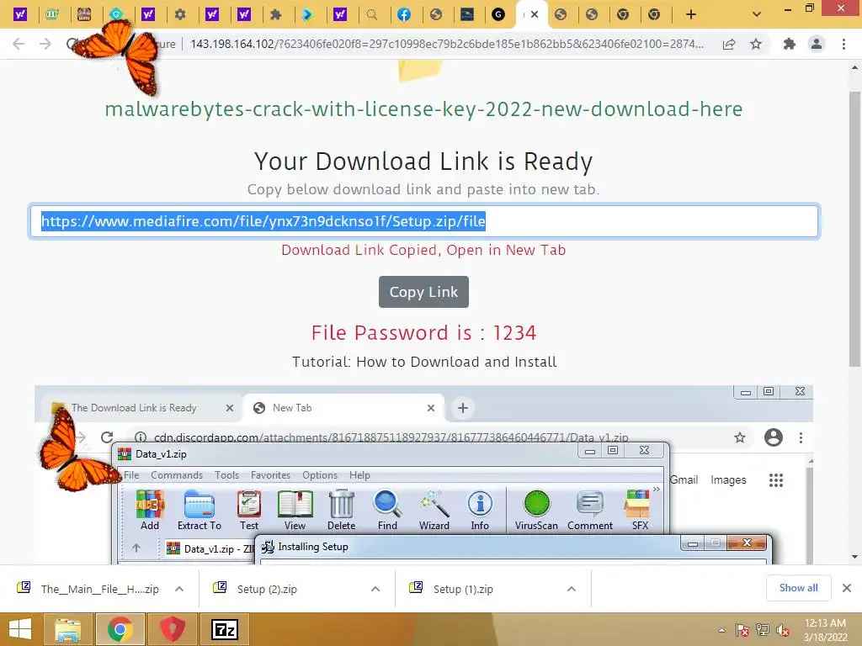
Task: Open the tab with the dark image favicon
Action: [467, 15]
